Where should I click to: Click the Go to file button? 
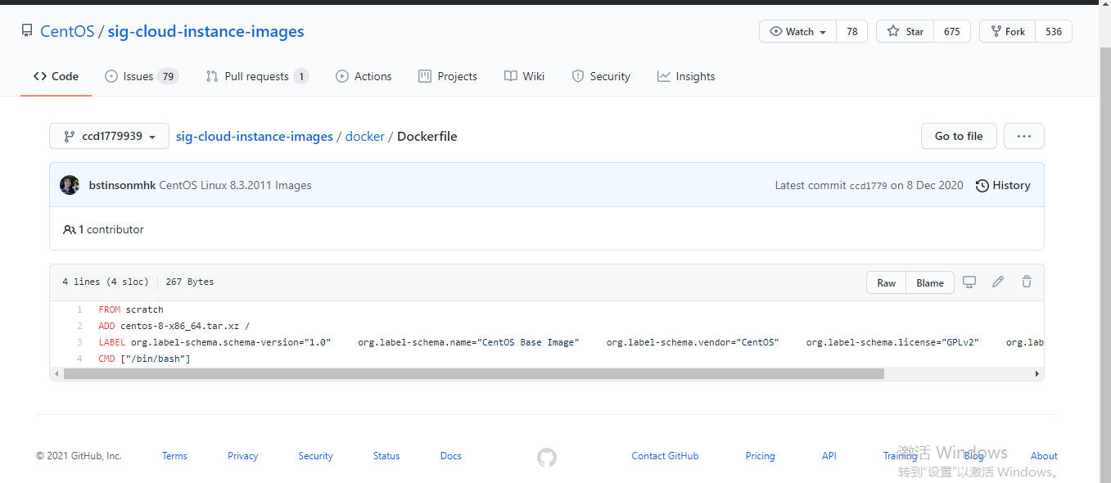tap(959, 136)
